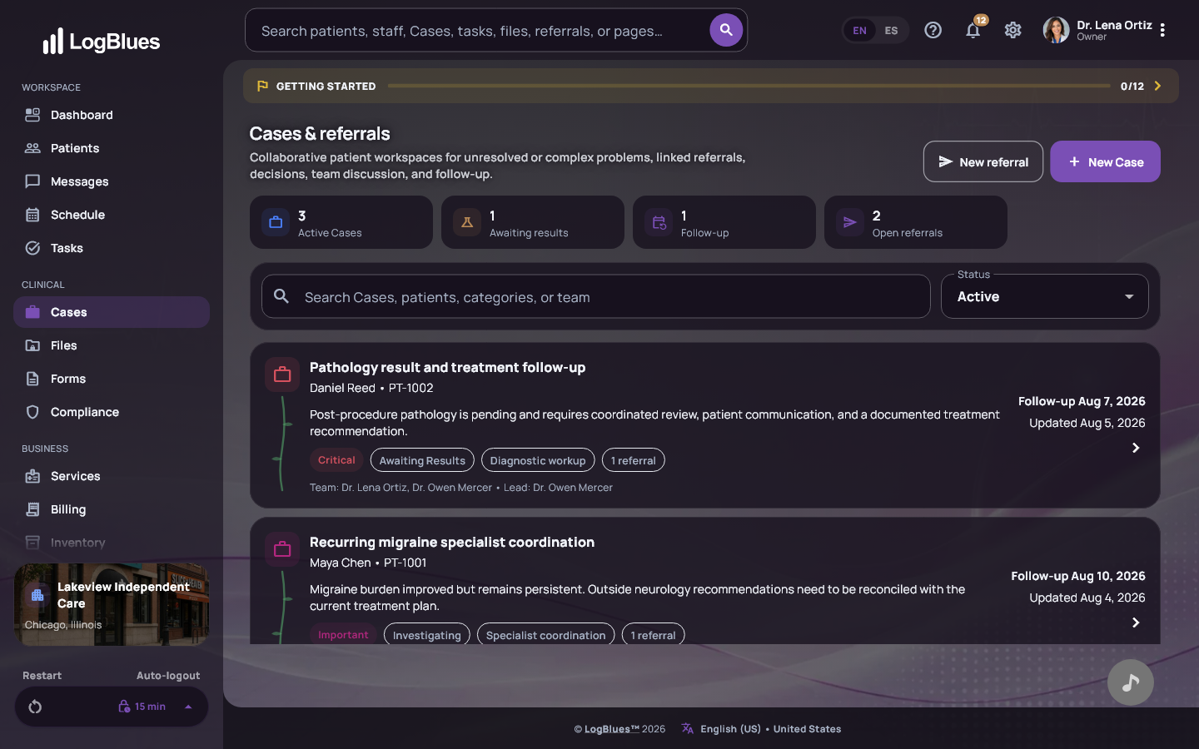The image size is (1199, 749).
Task: Open Recurring migraine case chevron
Action: pyautogui.click(x=1136, y=623)
